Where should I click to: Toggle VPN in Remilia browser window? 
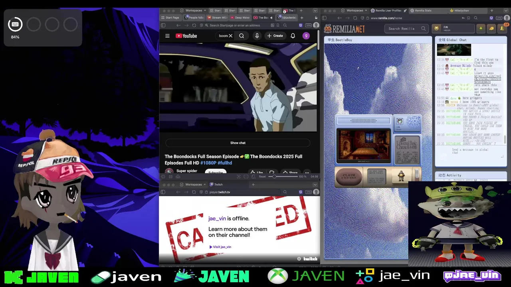click(x=499, y=18)
